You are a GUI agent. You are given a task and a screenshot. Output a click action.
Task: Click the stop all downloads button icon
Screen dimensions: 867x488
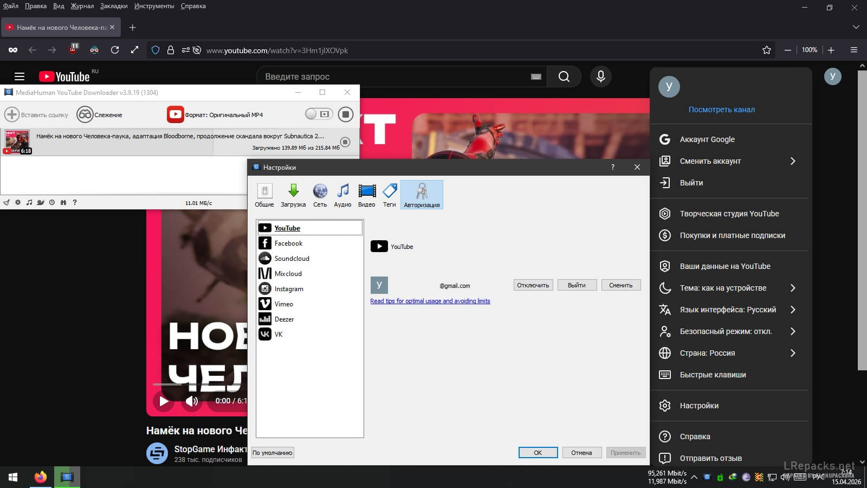coord(345,114)
